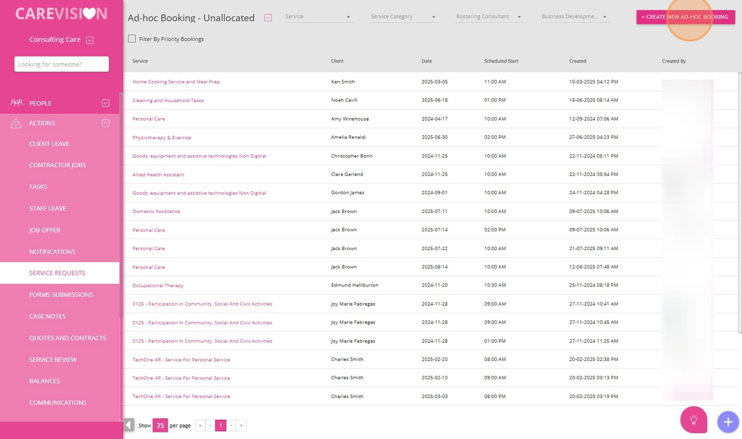Viewport: 742px width, 439px height.
Task: Expand the People section chevron
Action: tap(105, 103)
